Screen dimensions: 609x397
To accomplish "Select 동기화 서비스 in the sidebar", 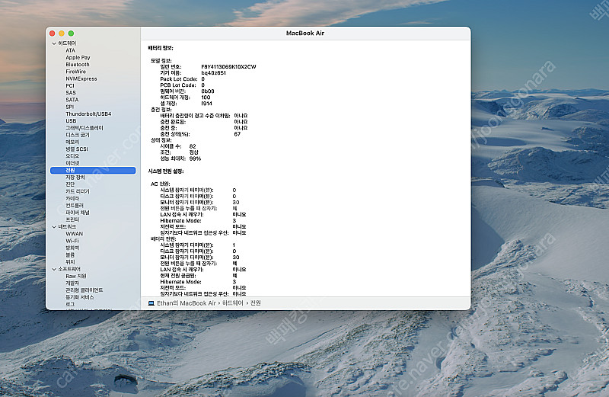I will pyautogui.click(x=80, y=297).
